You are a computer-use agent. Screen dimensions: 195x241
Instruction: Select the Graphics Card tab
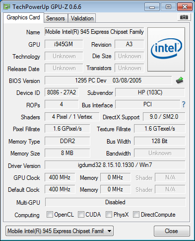click(x=23, y=17)
